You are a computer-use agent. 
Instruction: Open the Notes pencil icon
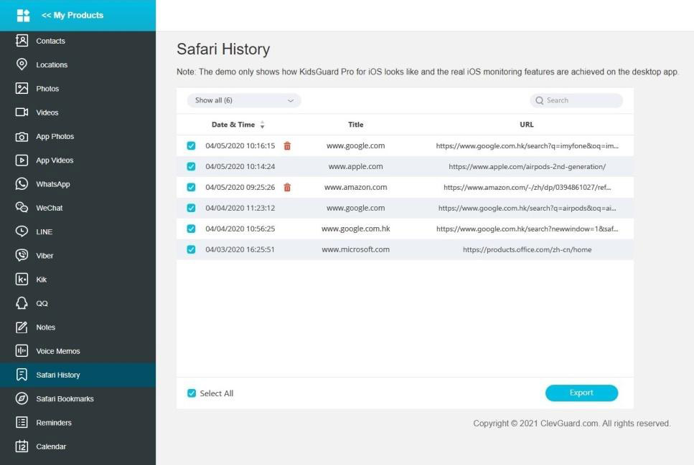point(22,327)
